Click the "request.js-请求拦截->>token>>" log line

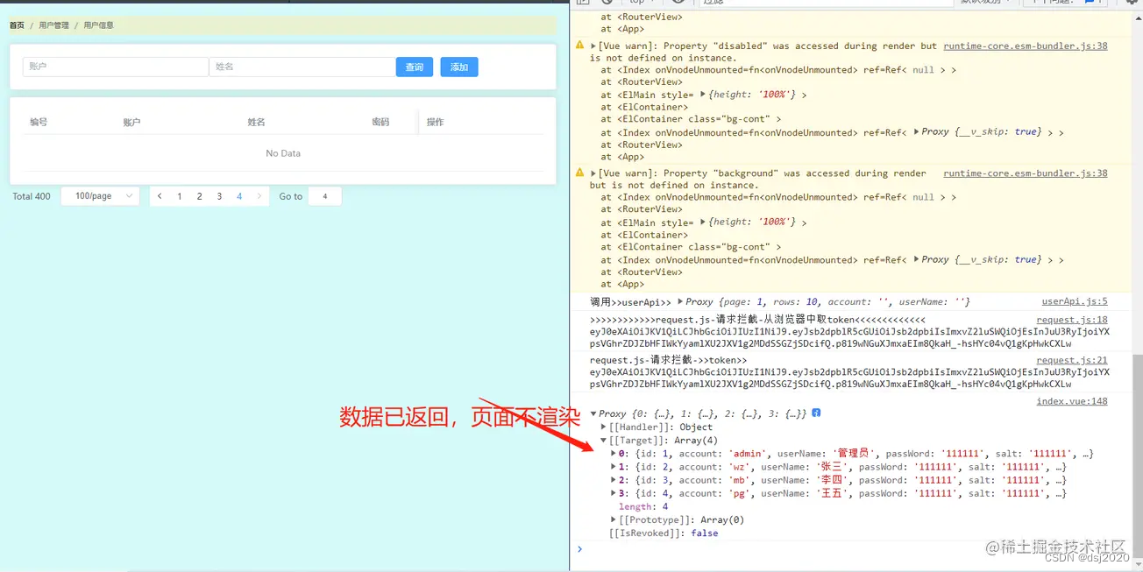[669, 360]
